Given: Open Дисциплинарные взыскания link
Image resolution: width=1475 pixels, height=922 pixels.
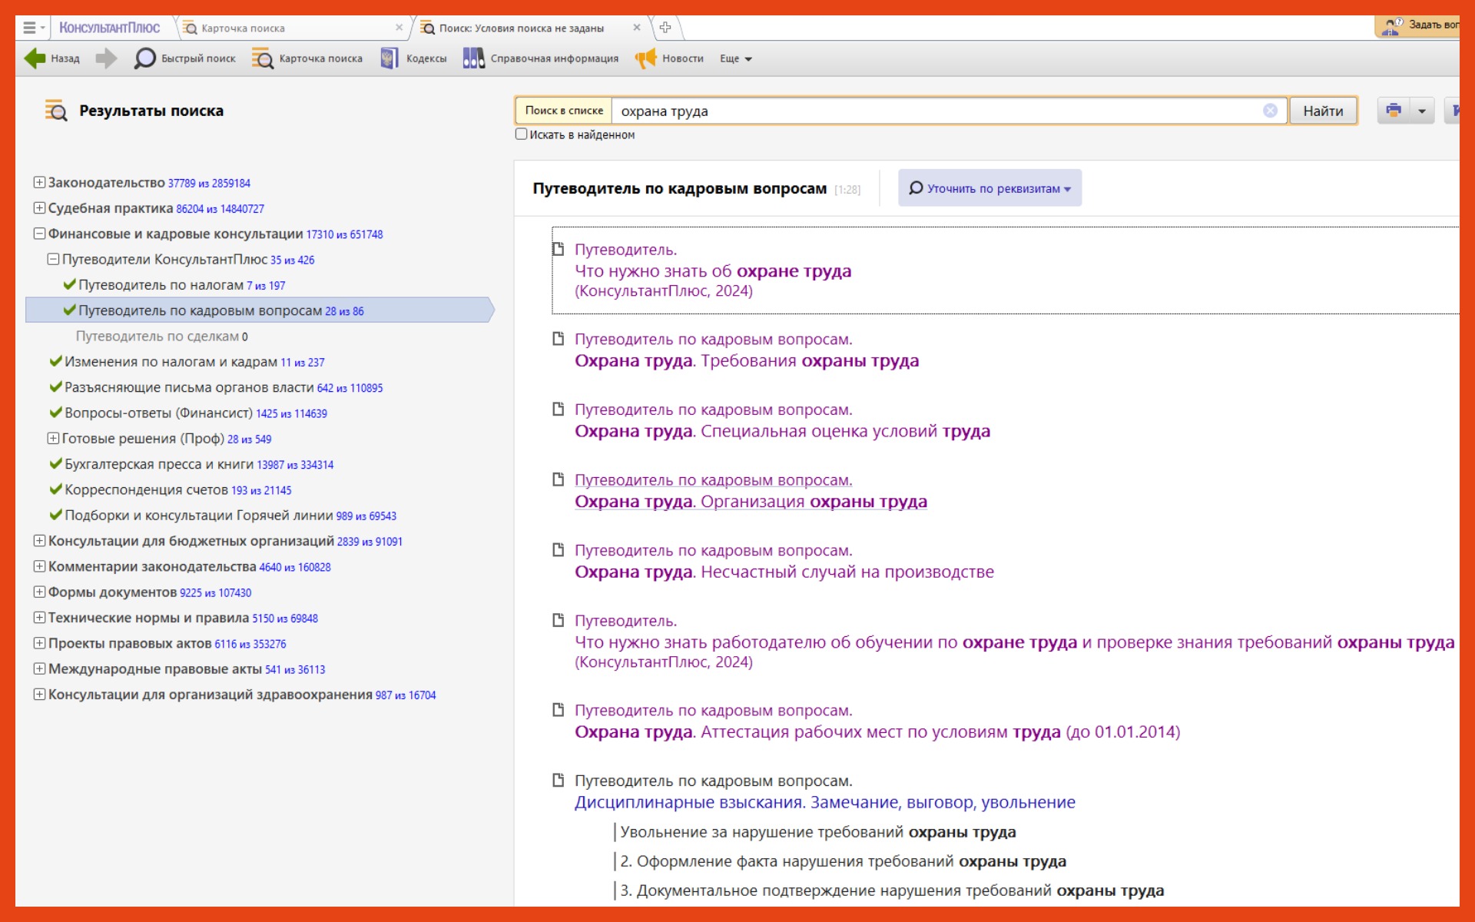Looking at the screenshot, I should pyautogui.click(x=825, y=803).
